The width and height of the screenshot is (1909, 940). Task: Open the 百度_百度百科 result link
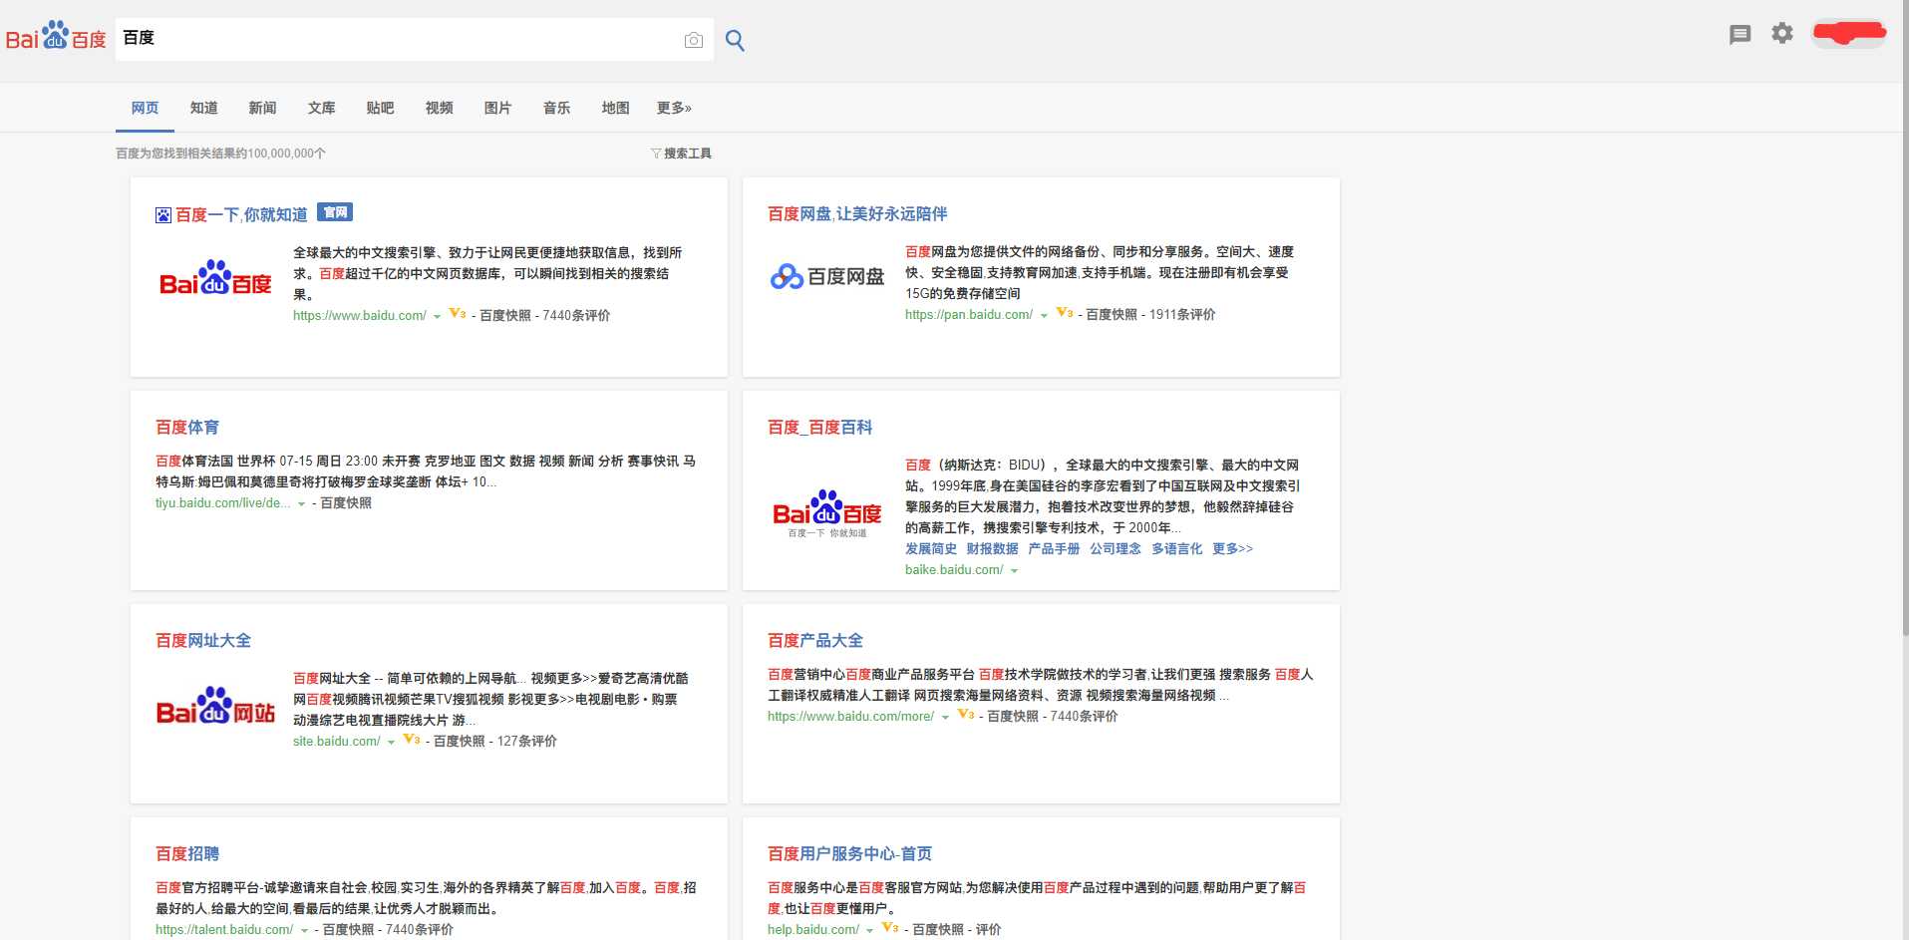point(819,428)
